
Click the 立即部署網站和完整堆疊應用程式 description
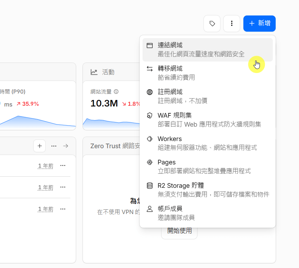click(x=204, y=171)
